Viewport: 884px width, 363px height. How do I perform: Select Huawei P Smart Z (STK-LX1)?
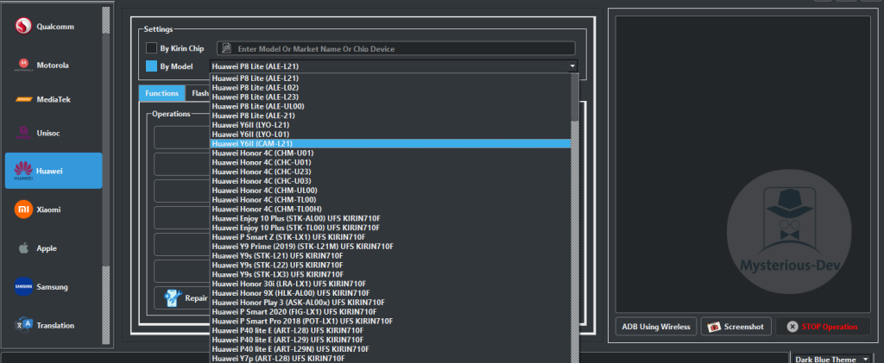click(x=389, y=237)
